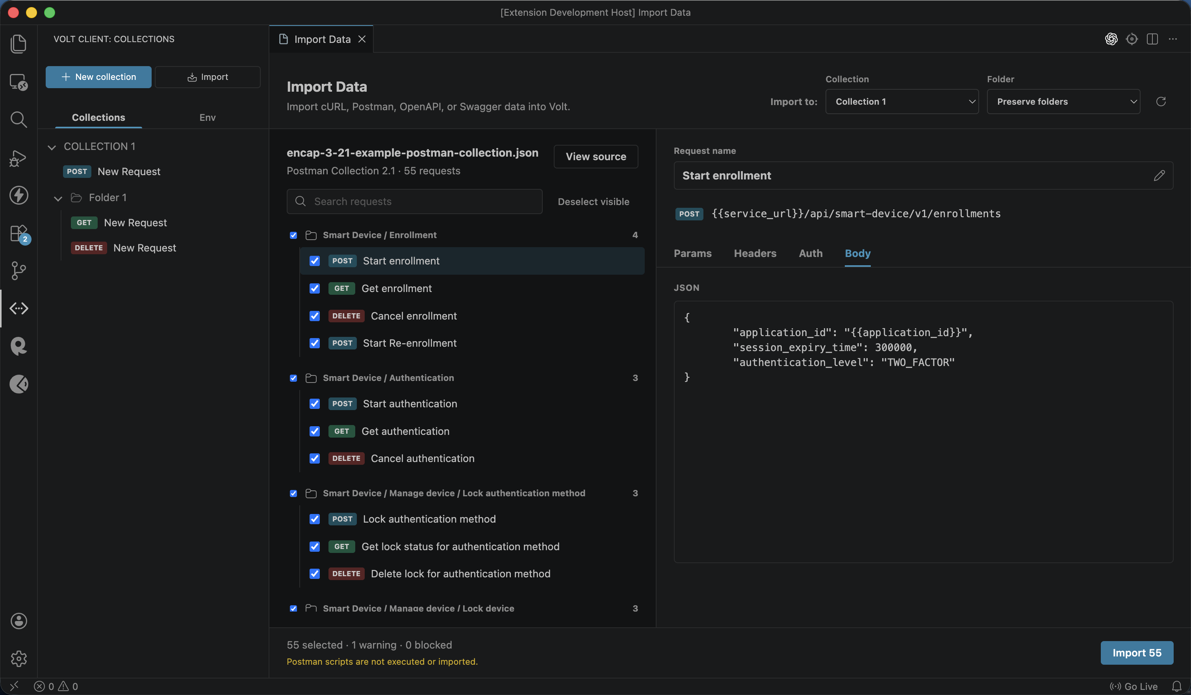The height and width of the screenshot is (695, 1191).
Task: Close the Import Data tab
Action: [x=362, y=39]
